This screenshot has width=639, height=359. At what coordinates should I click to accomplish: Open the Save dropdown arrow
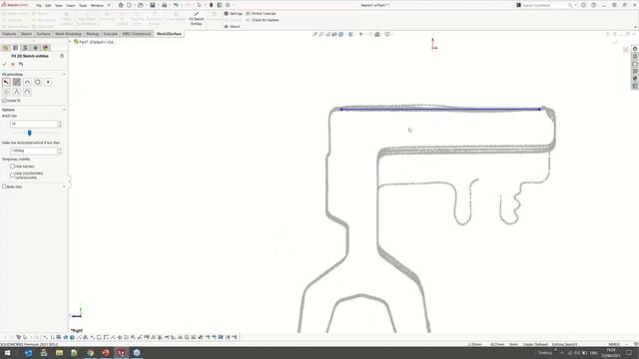[158, 5]
